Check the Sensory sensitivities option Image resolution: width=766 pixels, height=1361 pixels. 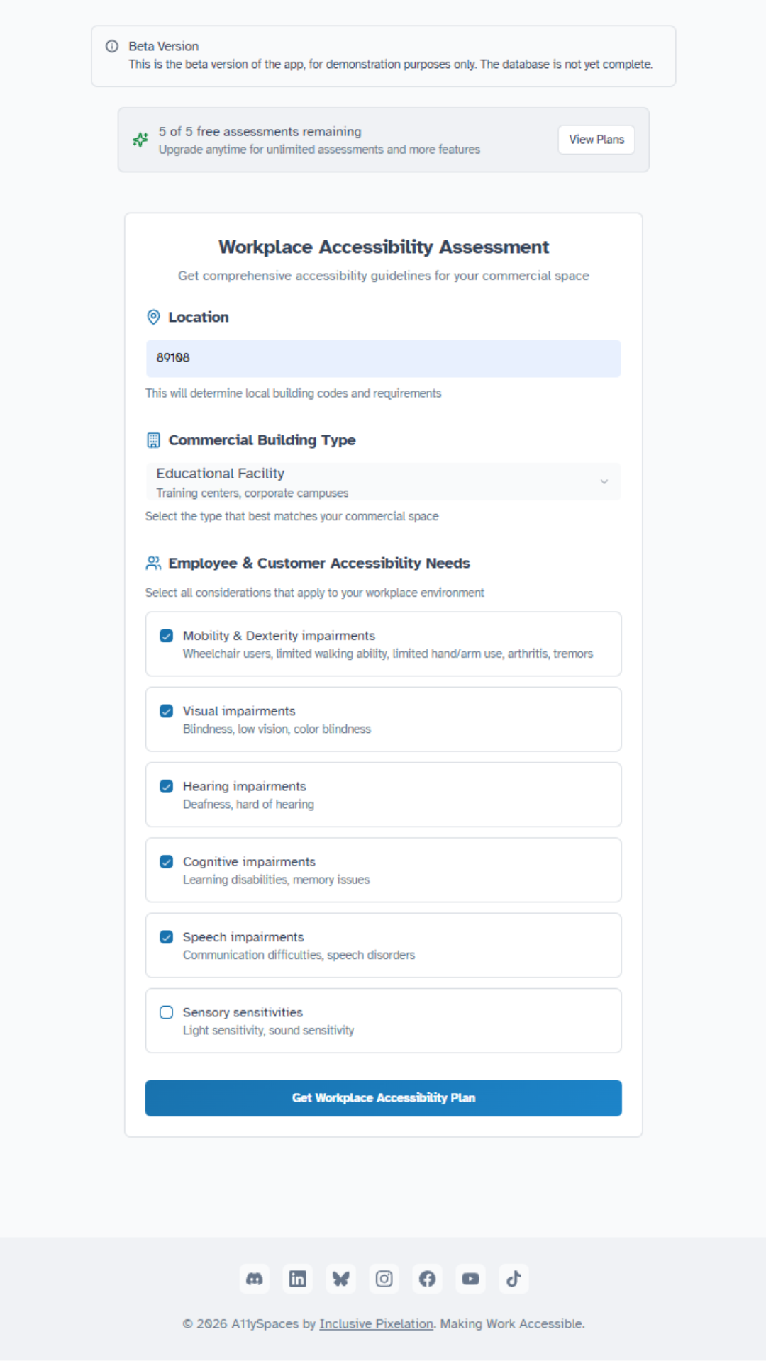(x=166, y=1012)
